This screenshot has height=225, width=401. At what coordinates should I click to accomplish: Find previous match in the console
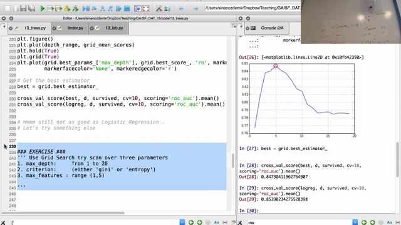(363, 222)
